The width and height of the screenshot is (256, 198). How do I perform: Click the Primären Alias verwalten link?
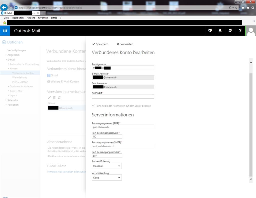pos(66,172)
